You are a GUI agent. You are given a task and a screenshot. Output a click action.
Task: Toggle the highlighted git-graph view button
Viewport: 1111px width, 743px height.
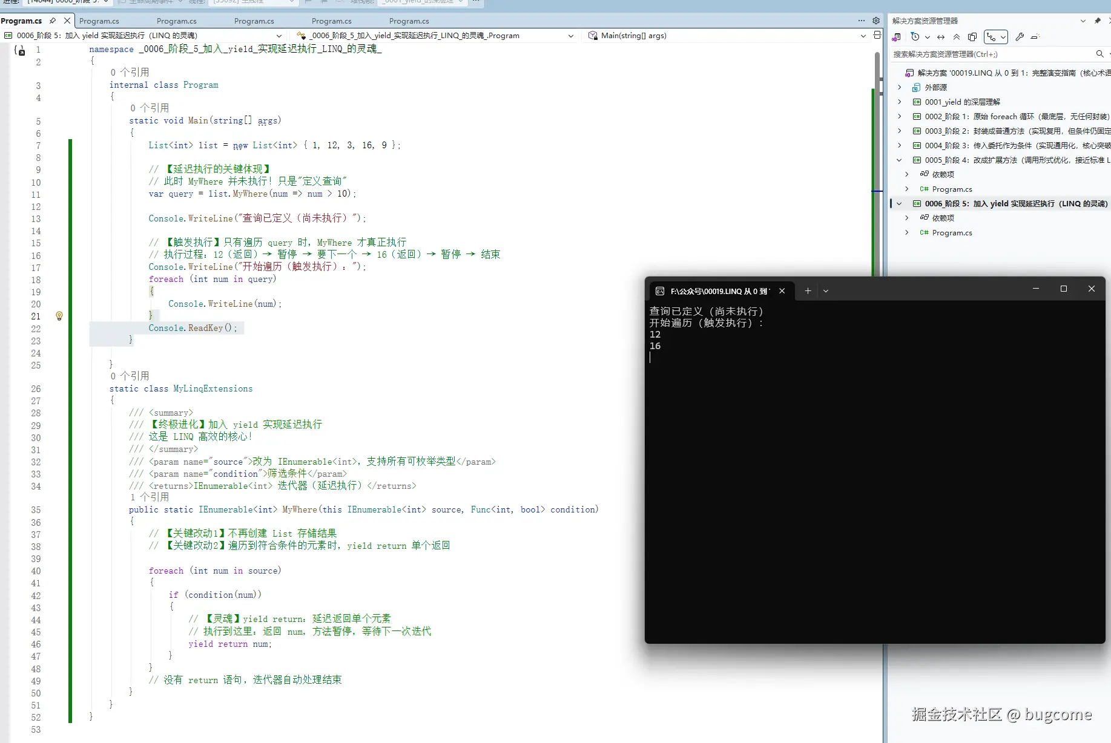pyautogui.click(x=991, y=37)
